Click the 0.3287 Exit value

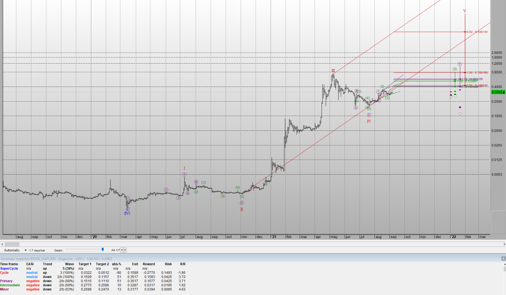pyautogui.click(x=133, y=285)
